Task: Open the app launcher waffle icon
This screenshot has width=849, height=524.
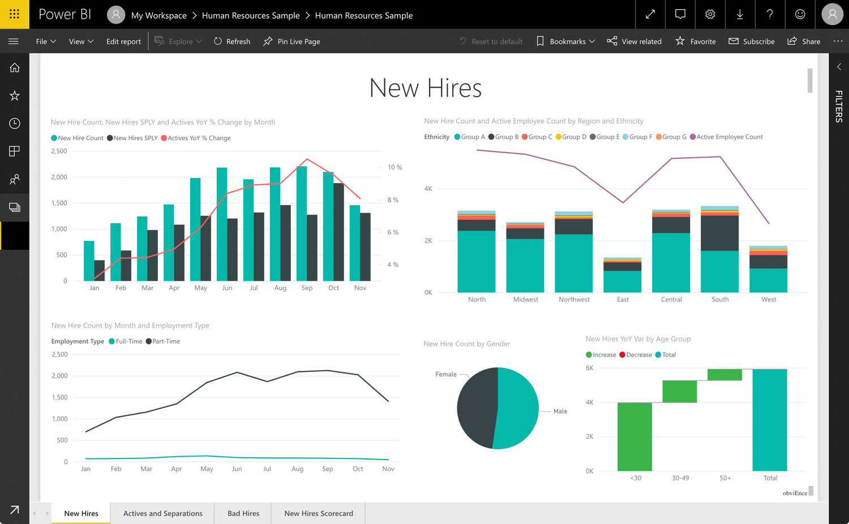Action: [14, 14]
